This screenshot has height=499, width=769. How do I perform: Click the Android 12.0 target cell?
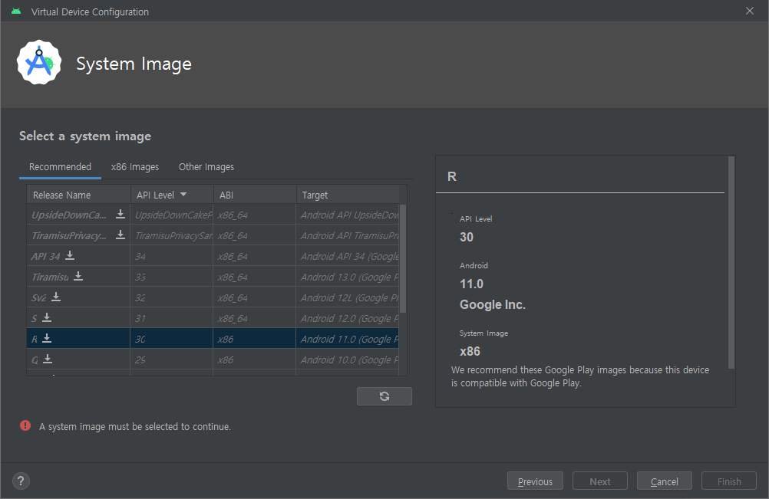348,318
